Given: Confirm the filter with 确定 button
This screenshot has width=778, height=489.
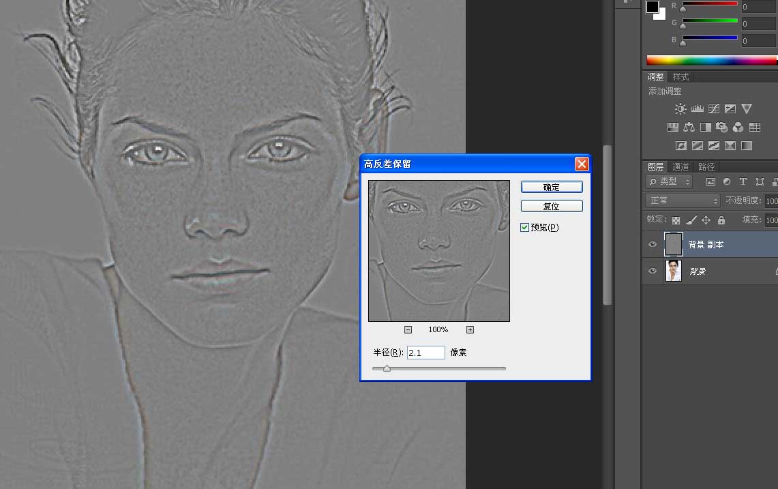Looking at the screenshot, I should point(552,187).
